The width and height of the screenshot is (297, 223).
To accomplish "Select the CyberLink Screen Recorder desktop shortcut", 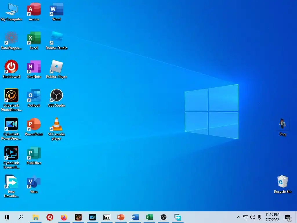I will [x=11, y=158].
